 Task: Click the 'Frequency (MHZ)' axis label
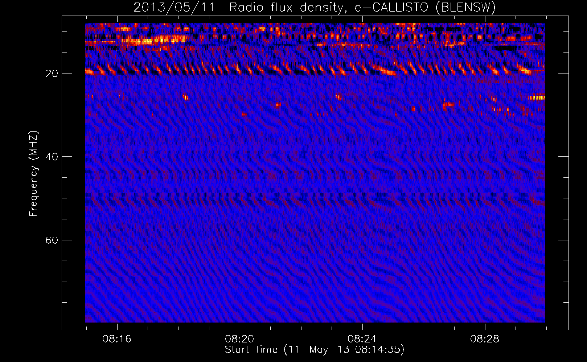pos(33,174)
